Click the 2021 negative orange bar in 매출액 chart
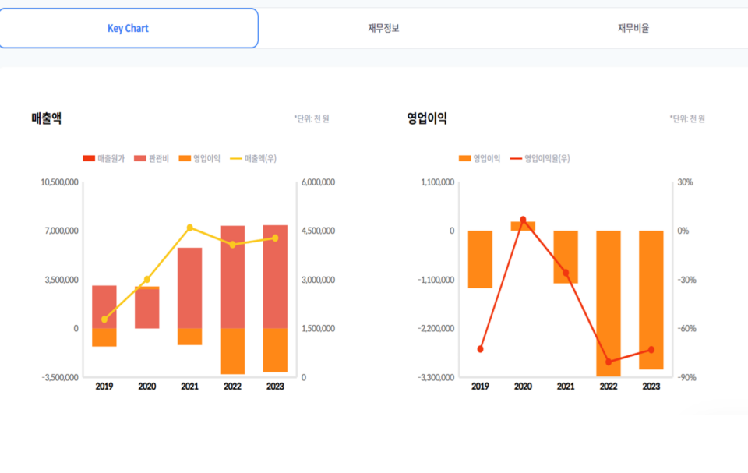 pyautogui.click(x=189, y=337)
